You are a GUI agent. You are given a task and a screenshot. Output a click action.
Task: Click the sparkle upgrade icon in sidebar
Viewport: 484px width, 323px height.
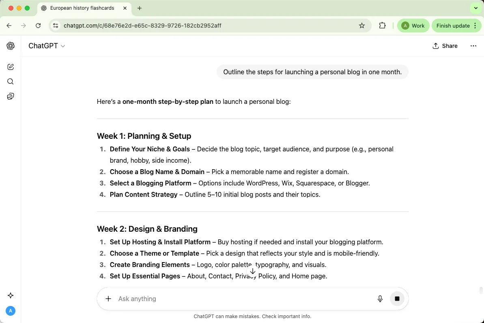(x=11, y=295)
